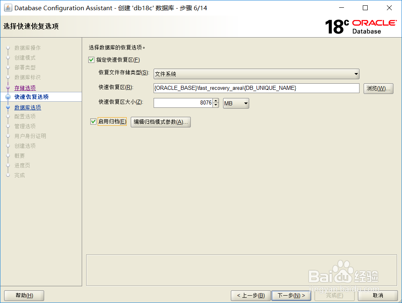Click the spinner up arrow to increase recovery size

coord(216,101)
